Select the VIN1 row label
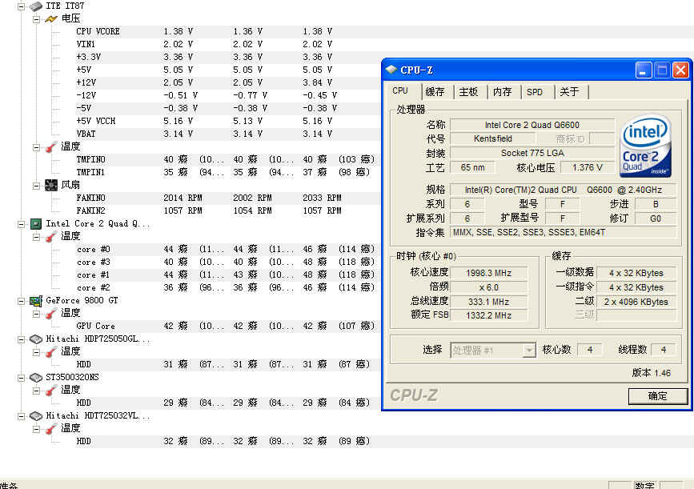Image resolution: width=694 pixels, height=489 pixels. click(86, 44)
